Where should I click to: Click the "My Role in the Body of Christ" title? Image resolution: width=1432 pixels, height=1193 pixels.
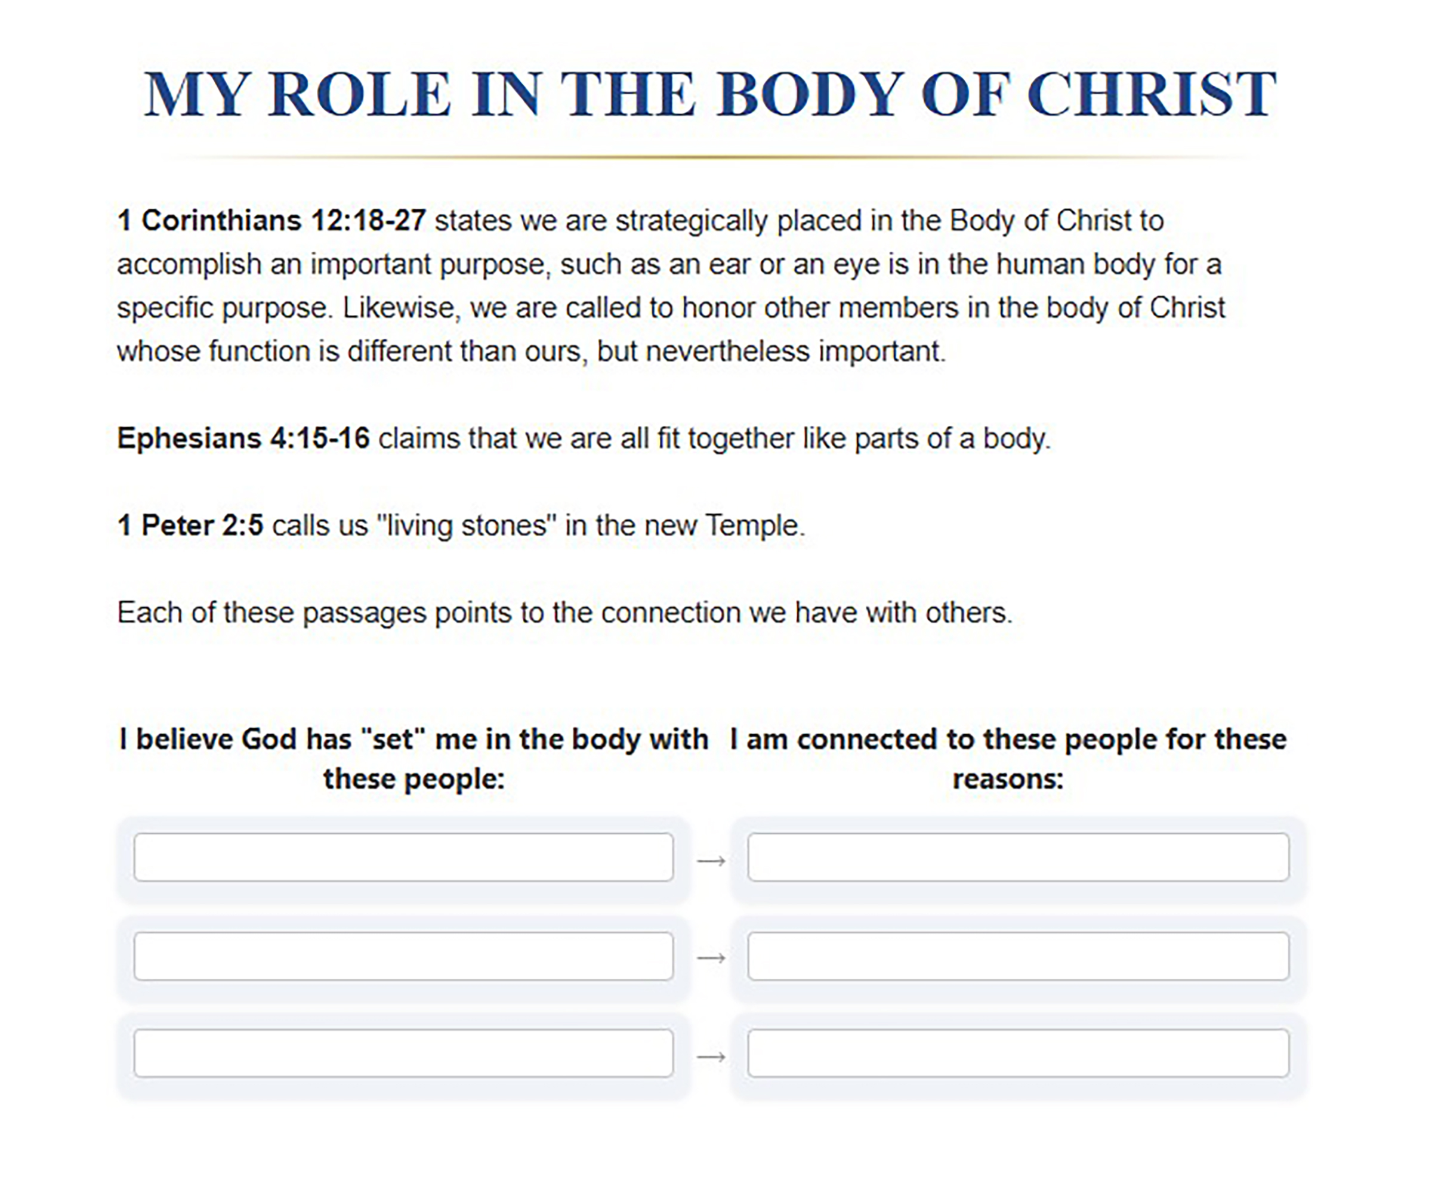pos(710,94)
